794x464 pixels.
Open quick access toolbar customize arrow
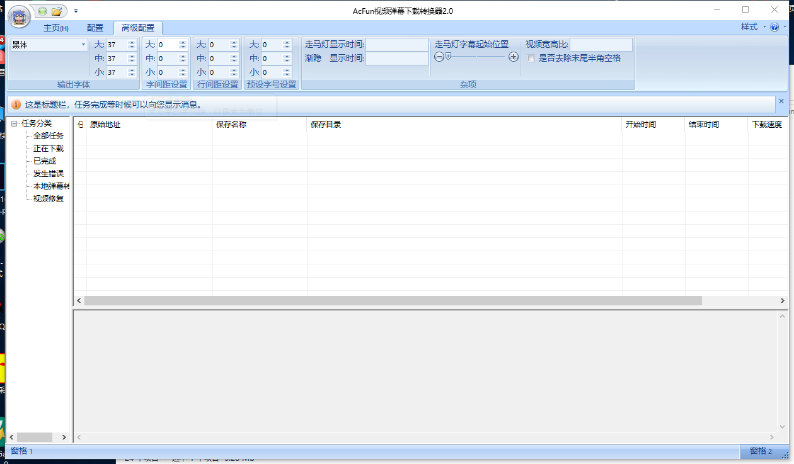pyautogui.click(x=76, y=11)
